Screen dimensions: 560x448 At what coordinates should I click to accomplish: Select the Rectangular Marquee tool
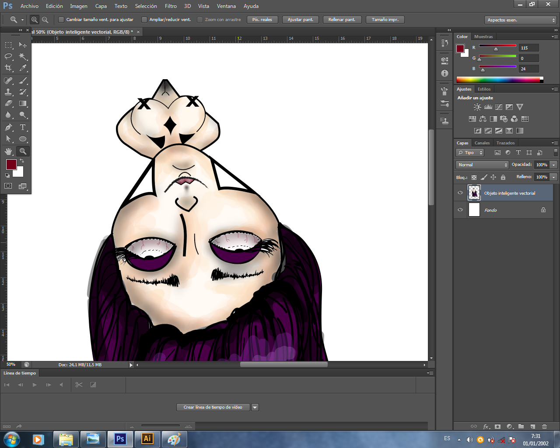point(8,45)
